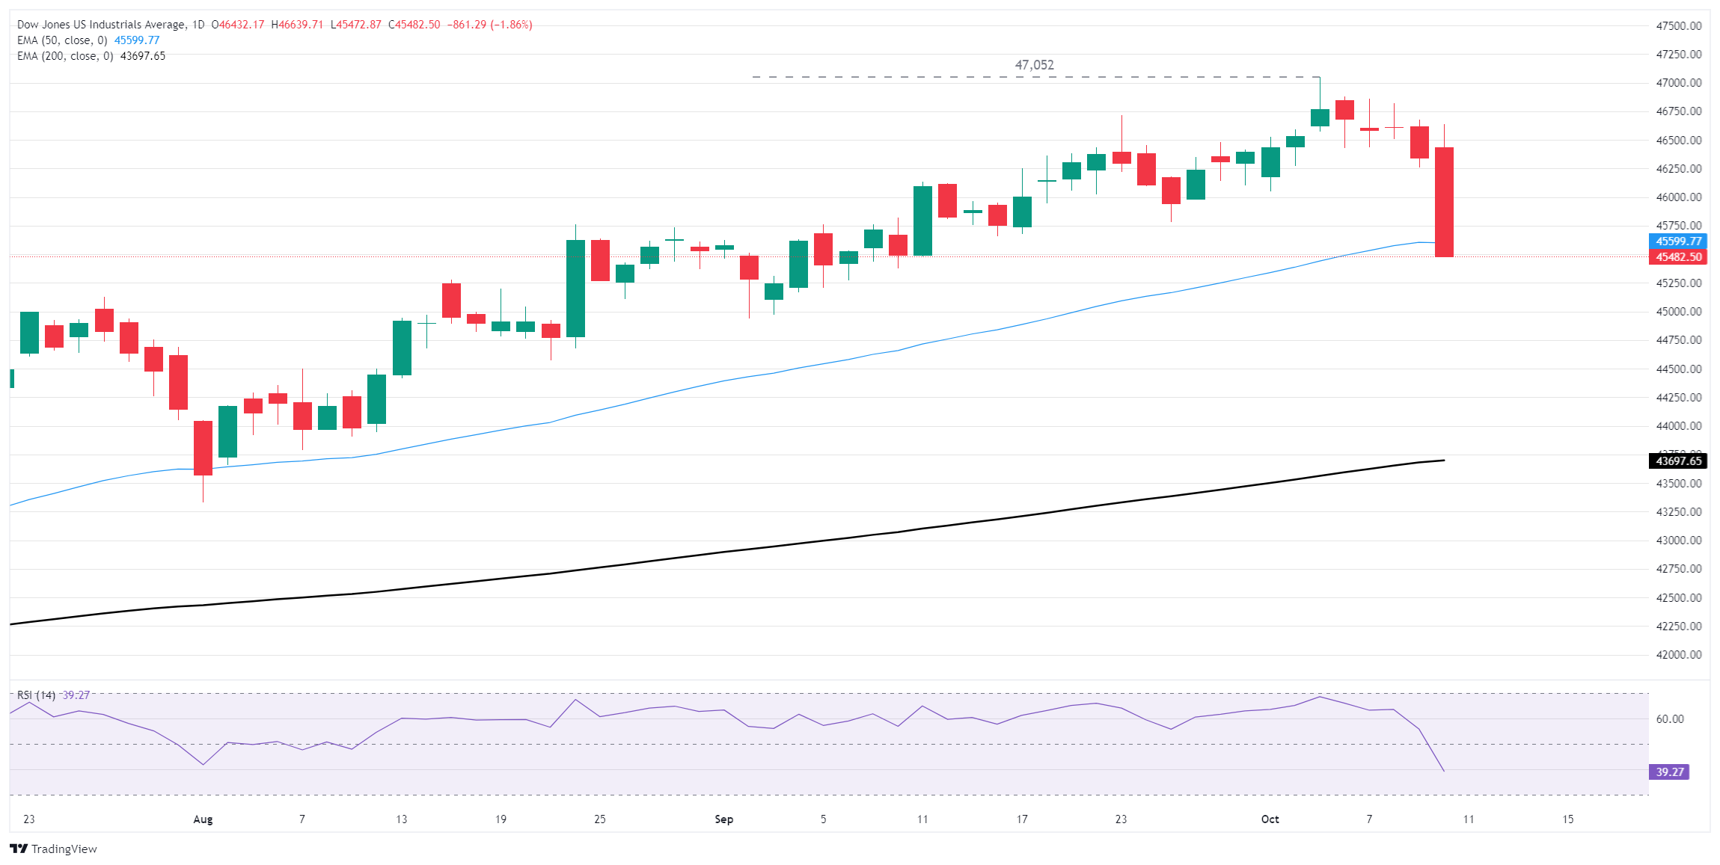Click the black 43697.65 EMA 200 tag

tap(1677, 461)
